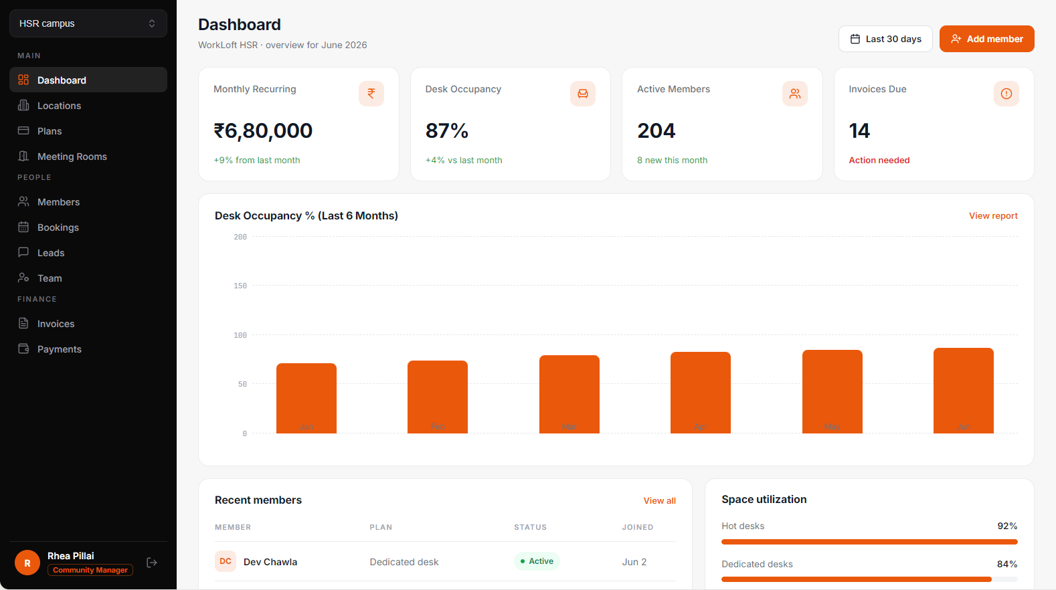1056x590 pixels.
Task: Open Leads from sidebar
Action: [x=88, y=252]
